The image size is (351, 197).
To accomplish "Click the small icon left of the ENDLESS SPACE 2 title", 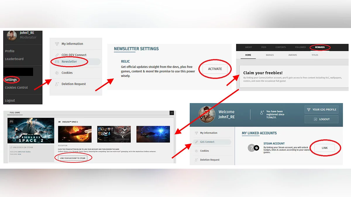I will tap(60, 122).
